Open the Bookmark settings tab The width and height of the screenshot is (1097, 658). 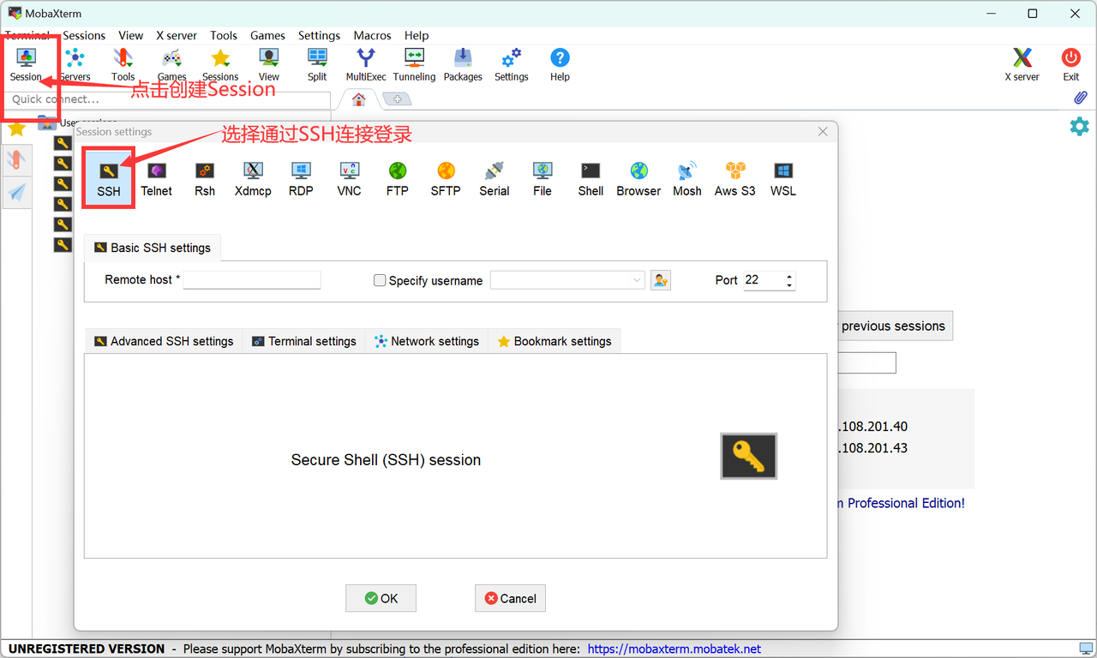(554, 341)
